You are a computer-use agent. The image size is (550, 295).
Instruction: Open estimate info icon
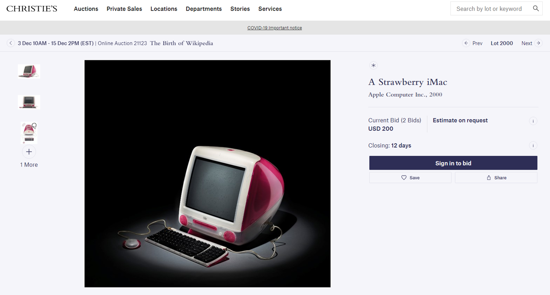click(533, 121)
